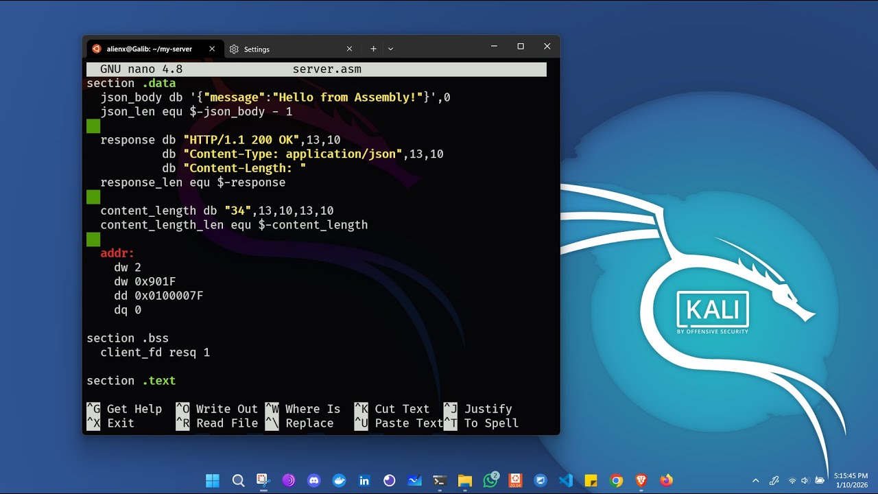Viewport: 878px width, 494px height.
Task: Click the red 'addr:' label
Action: pos(117,253)
